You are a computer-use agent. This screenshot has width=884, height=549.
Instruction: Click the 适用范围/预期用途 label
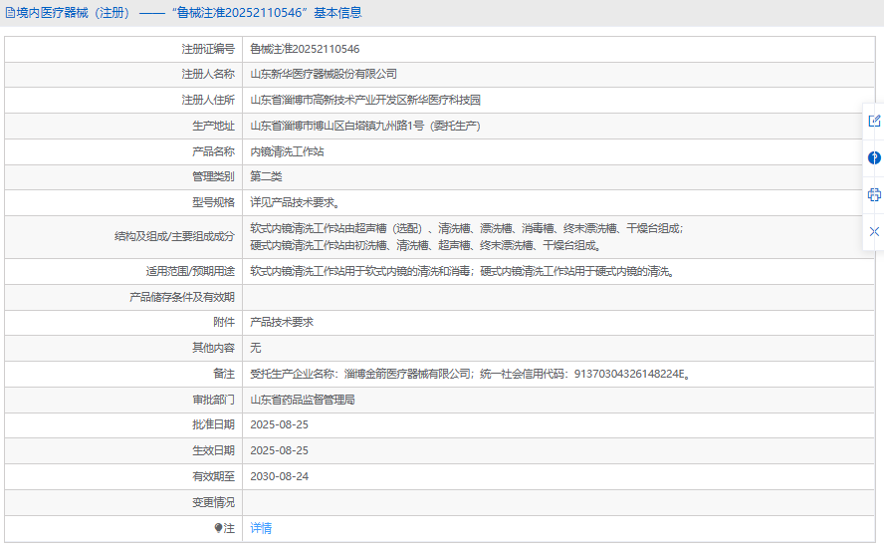click(190, 271)
